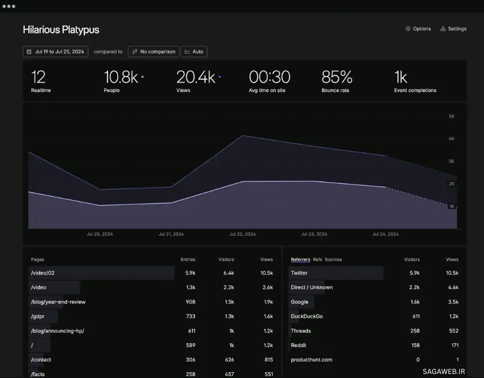Click the chart icon beside Auto
The width and height of the screenshot is (484, 378).
[187, 51]
